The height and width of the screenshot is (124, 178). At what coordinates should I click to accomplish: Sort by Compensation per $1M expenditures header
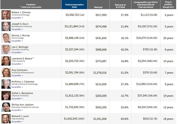[x=146, y=5]
